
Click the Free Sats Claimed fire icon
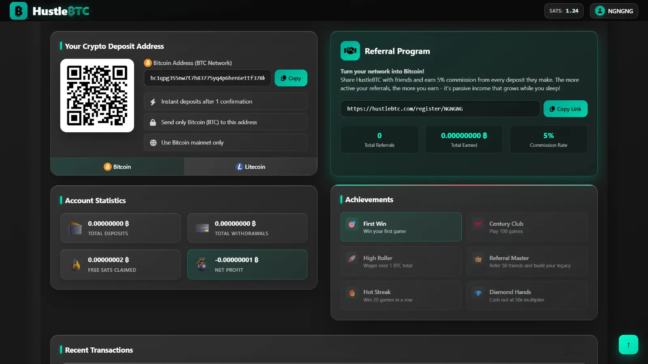click(x=76, y=265)
